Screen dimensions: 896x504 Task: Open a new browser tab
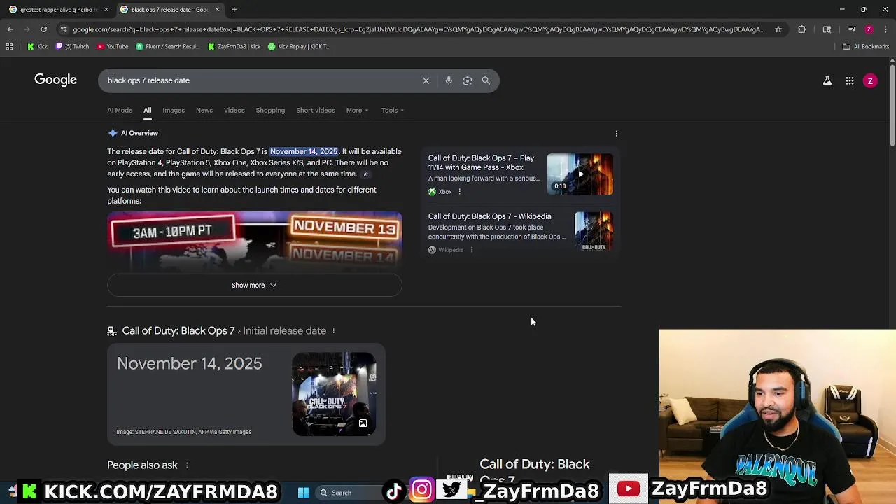click(x=234, y=10)
